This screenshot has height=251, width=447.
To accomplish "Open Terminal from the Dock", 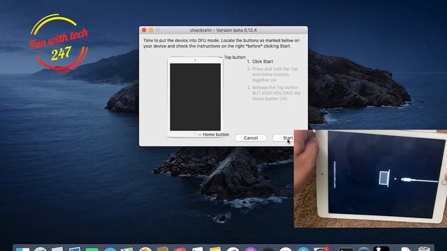I will [346, 250].
